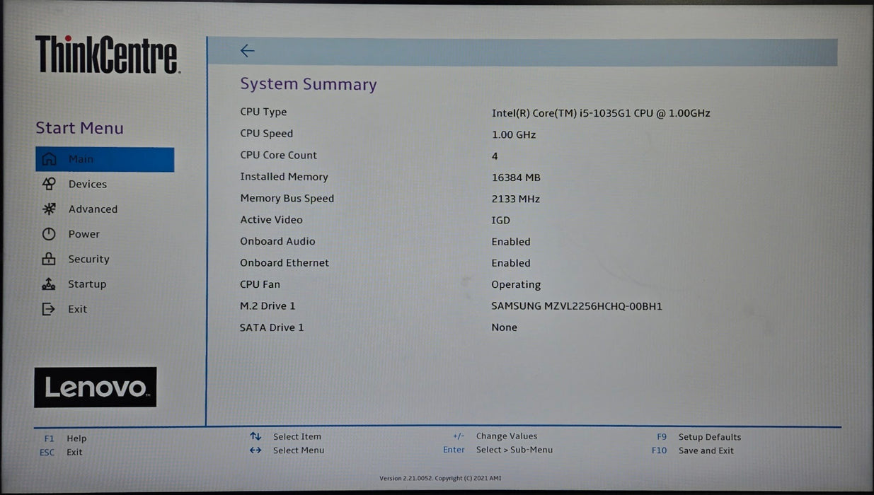Click the Lenovo logo

click(x=96, y=387)
